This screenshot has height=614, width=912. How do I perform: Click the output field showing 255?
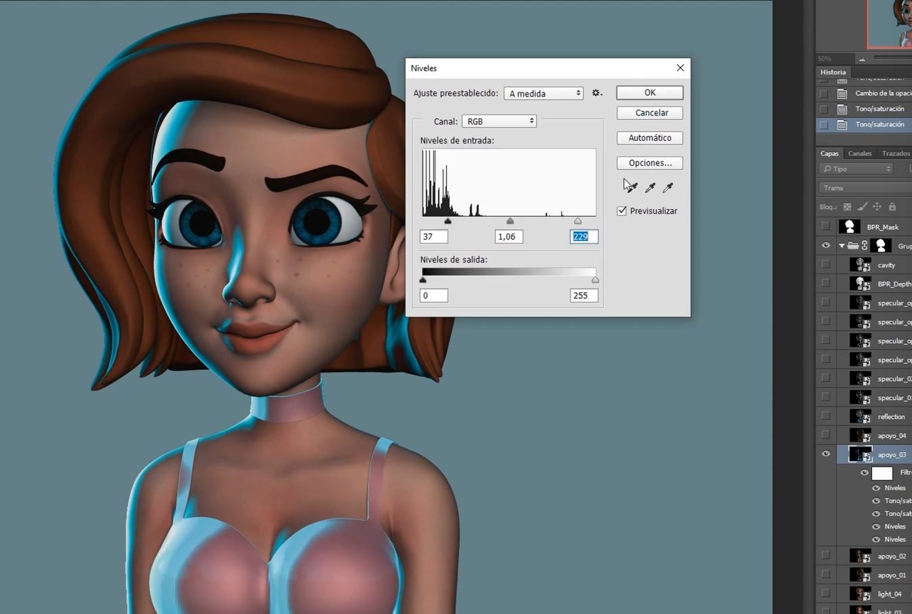click(584, 295)
